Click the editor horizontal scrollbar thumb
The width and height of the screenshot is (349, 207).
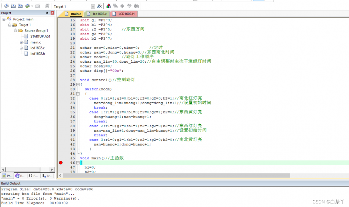point(176,176)
